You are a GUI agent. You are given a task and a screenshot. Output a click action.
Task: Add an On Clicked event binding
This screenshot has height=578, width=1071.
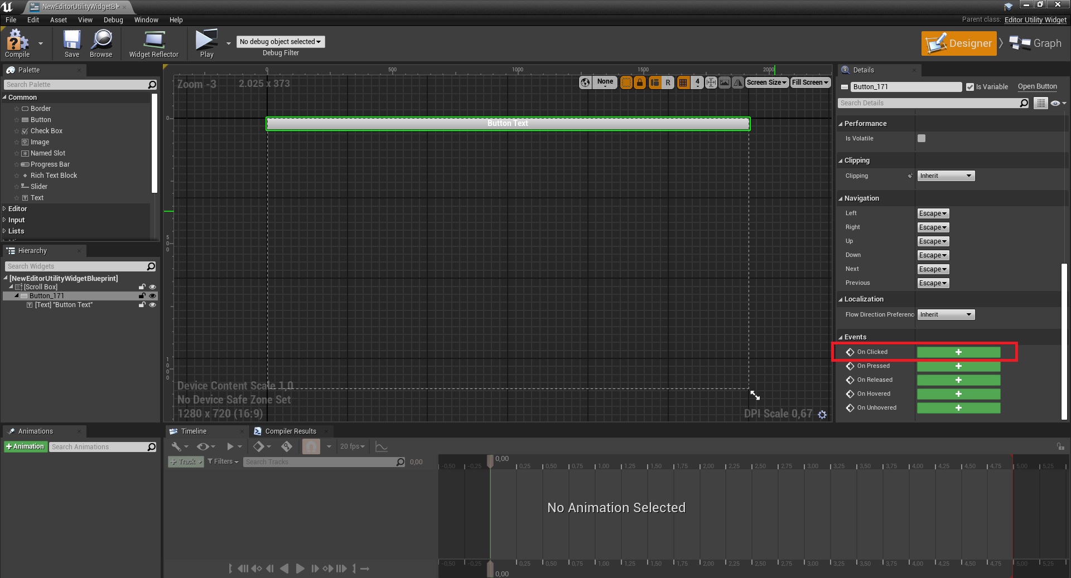pos(958,352)
